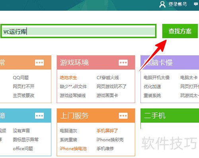Select the 没有声音 link
This screenshot has width=199, height=158.
tap(21, 131)
